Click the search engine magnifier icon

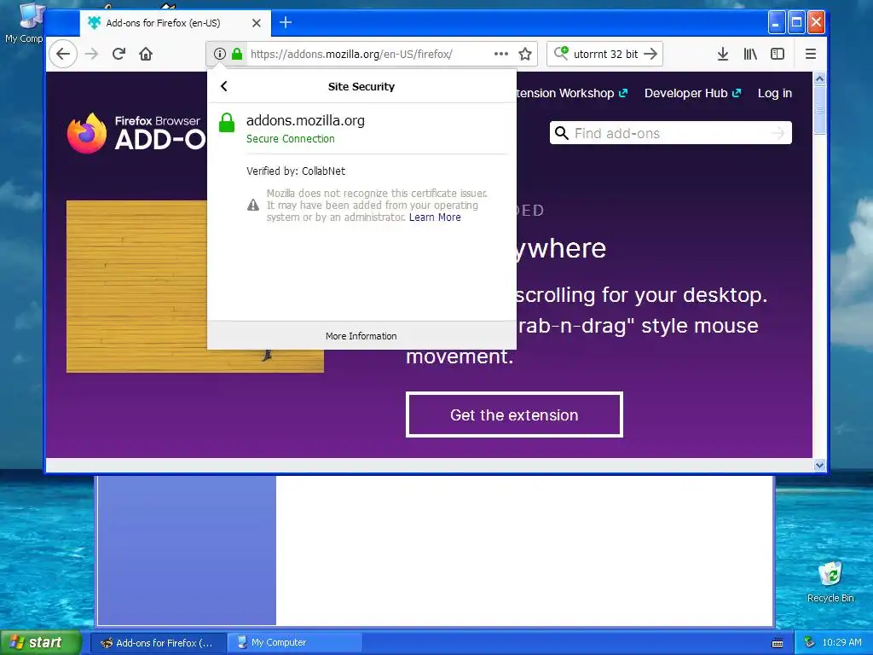point(561,54)
